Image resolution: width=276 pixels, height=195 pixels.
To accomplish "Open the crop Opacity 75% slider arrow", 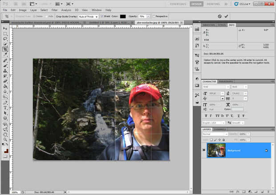I will [148, 16].
